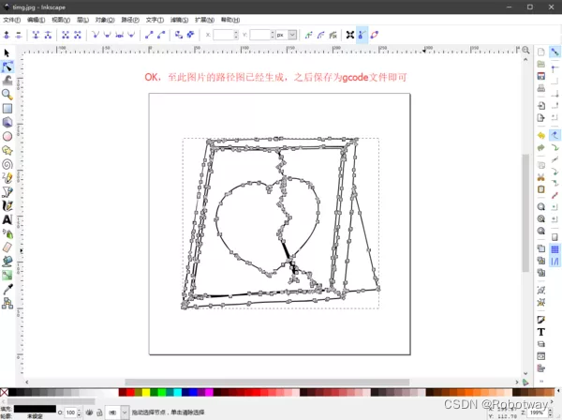Select the connector diagram tool
Viewport: 562px width, 420px height.
(x=7, y=304)
